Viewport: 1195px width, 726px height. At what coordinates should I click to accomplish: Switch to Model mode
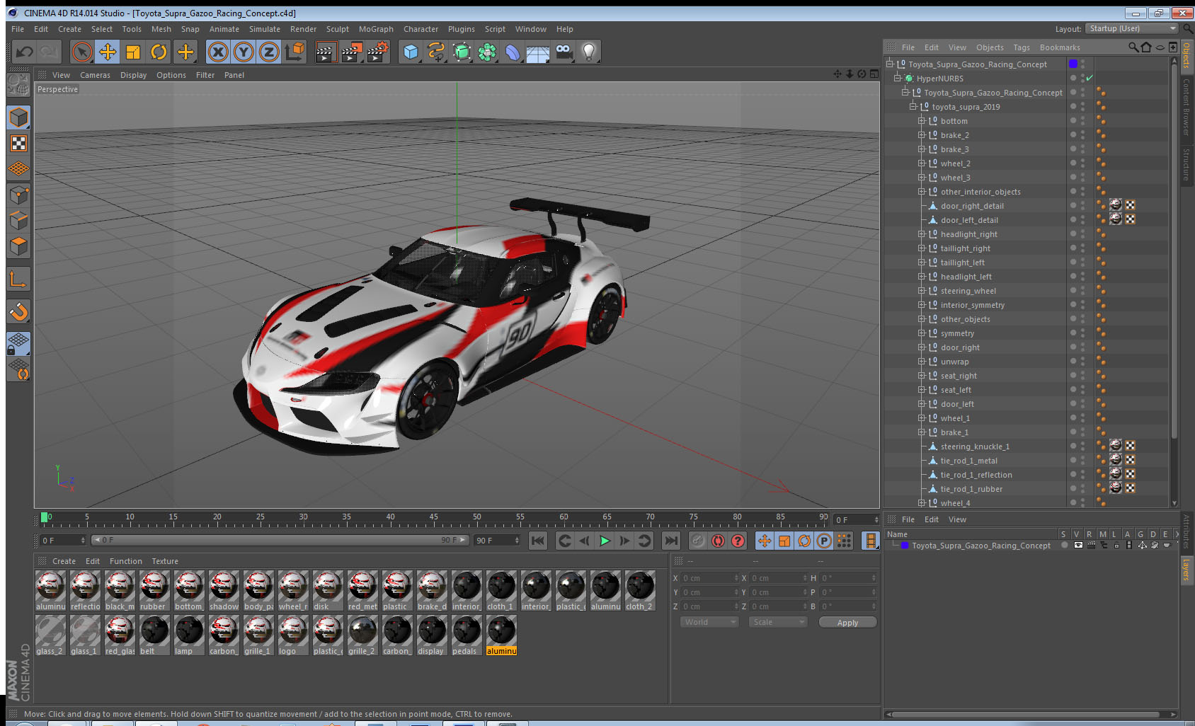(18, 117)
